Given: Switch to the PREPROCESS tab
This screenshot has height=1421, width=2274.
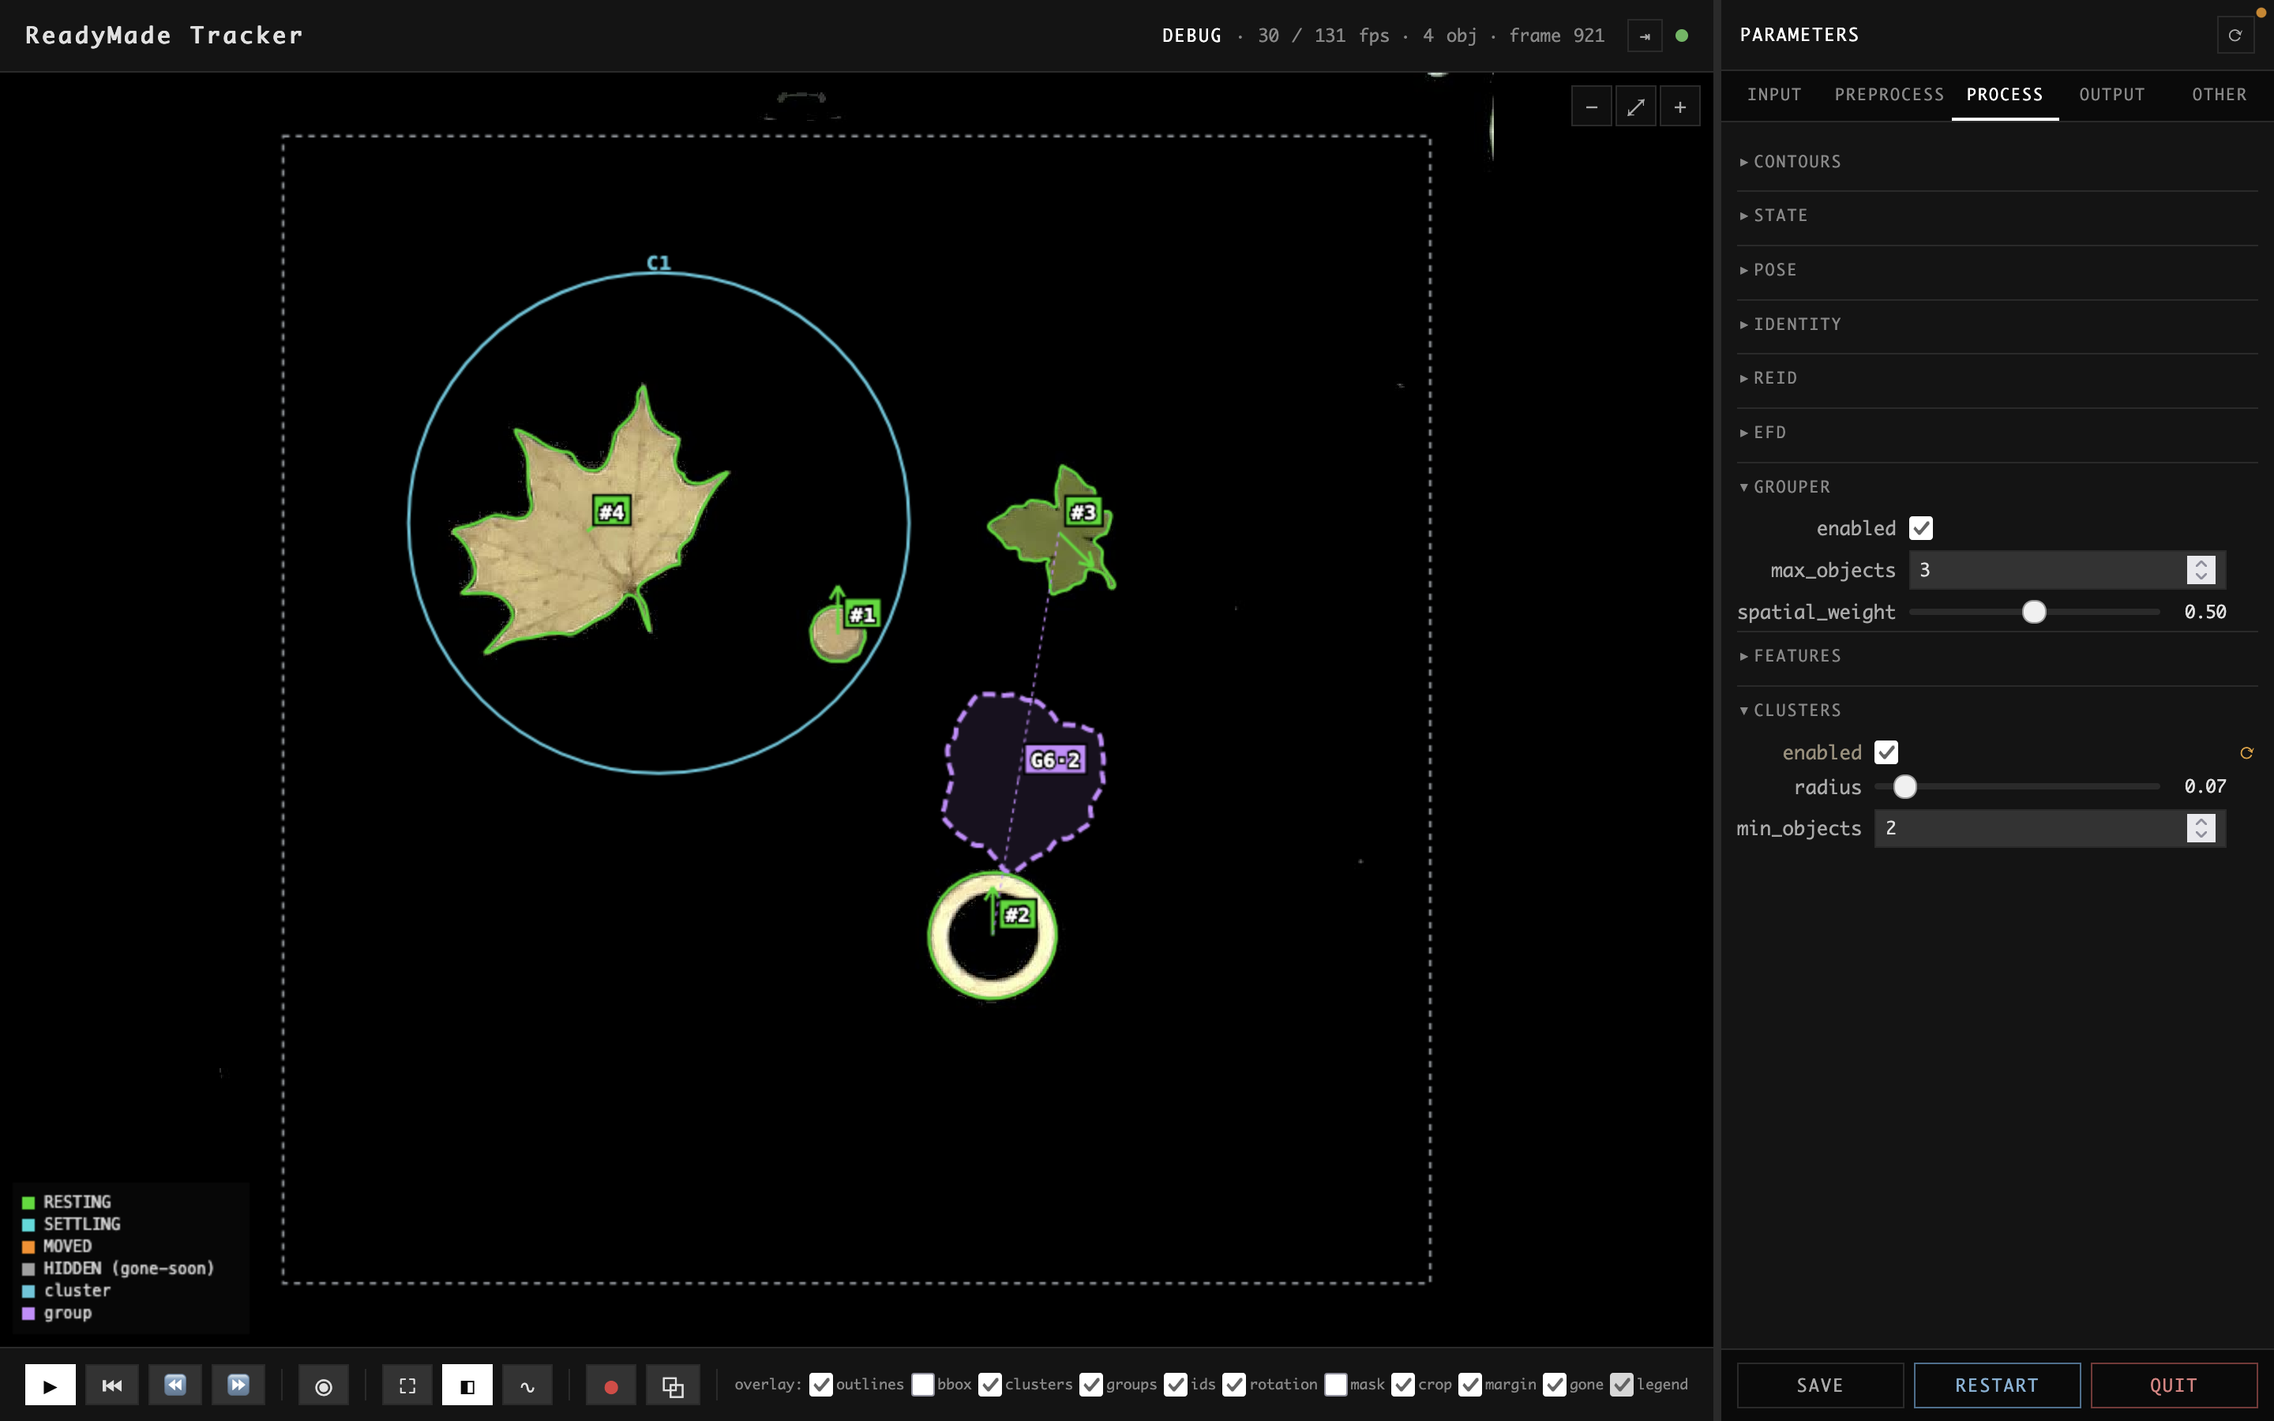Looking at the screenshot, I should (x=1889, y=95).
